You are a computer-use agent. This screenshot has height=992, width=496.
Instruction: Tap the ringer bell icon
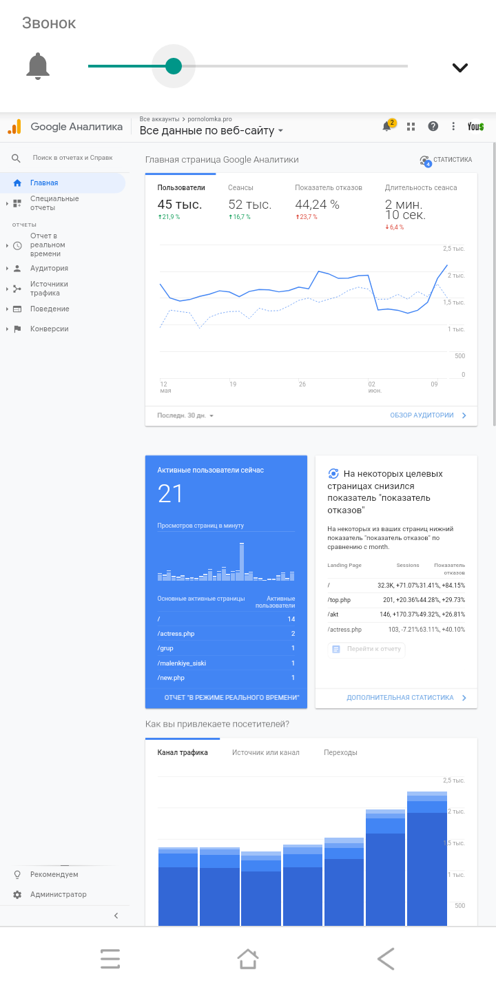coord(38,67)
